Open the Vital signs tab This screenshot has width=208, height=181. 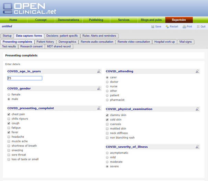(x=185, y=42)
